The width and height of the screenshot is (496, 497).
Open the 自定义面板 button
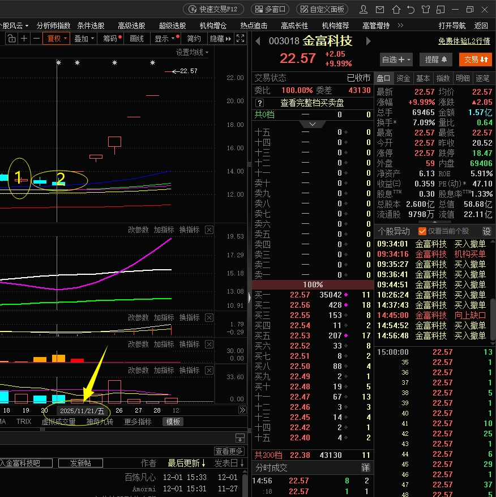click(322, 9)
